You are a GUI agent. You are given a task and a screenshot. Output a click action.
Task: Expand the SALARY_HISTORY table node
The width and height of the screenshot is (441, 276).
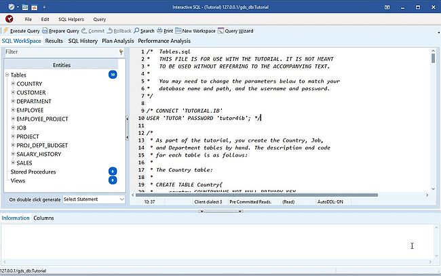[x=13, y=154]
